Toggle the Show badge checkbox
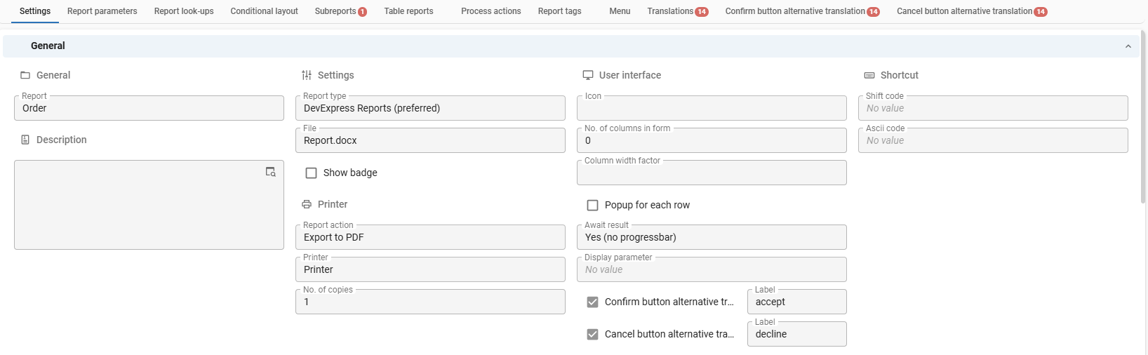The width and height of the screenshot is (1148, 355). coord(312,173)
